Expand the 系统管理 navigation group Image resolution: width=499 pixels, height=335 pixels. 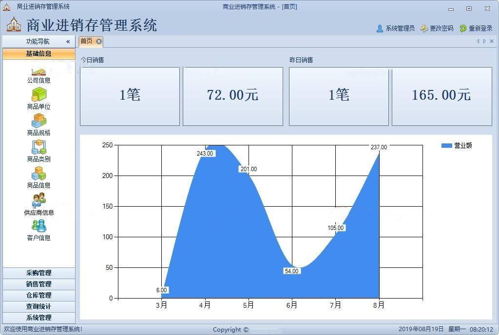(x=39, y=317)
